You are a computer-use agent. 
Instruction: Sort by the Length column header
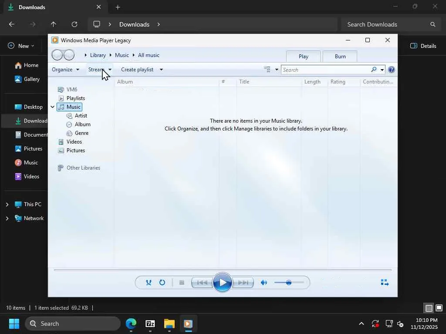pos(314,82)
